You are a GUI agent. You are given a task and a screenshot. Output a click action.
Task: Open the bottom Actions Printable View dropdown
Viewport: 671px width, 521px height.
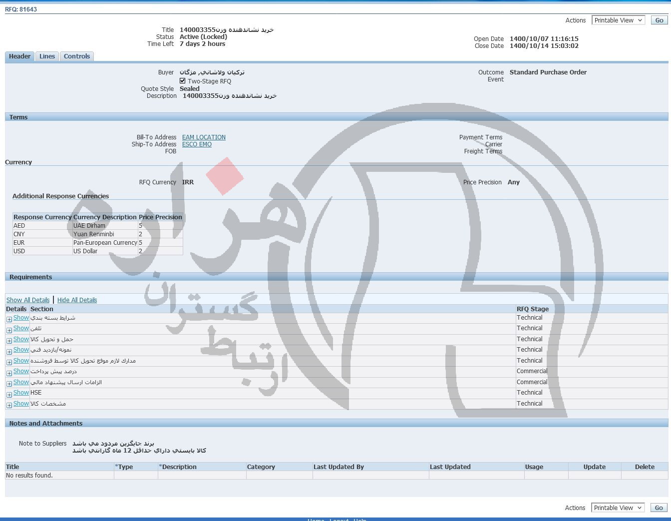point(618,508)
